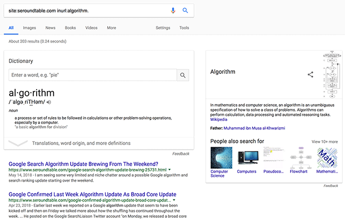Open the Pseudocode related search thumbnail
345x220 pixels.
(274, 158)
